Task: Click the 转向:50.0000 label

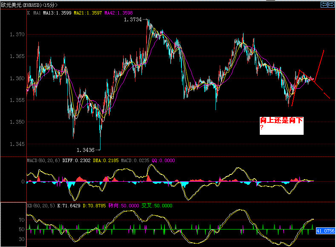Action: point(123,206)
